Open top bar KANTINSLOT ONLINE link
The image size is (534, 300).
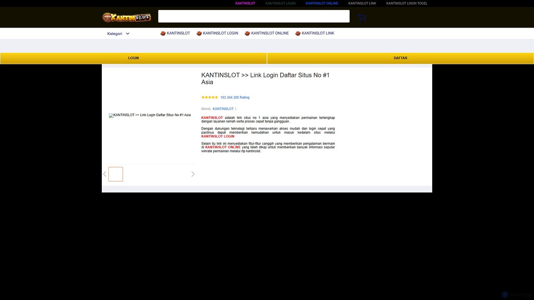[322, 3]
